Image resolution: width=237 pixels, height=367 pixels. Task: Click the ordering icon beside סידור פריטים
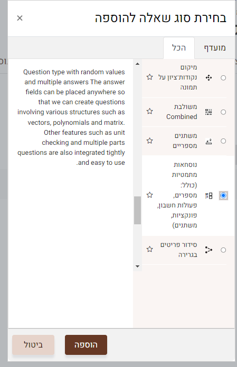[x=208, y=250]
